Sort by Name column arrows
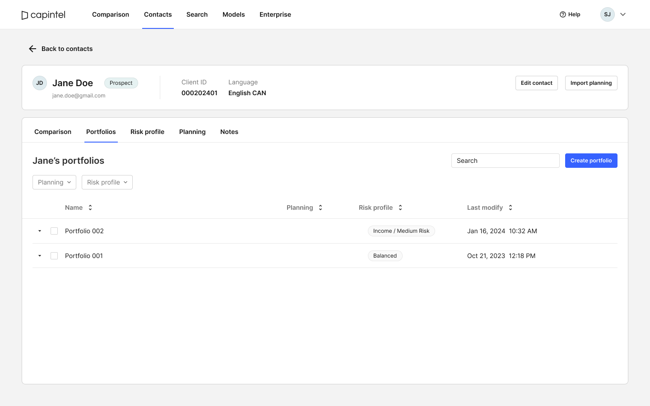 click(90, 208)
